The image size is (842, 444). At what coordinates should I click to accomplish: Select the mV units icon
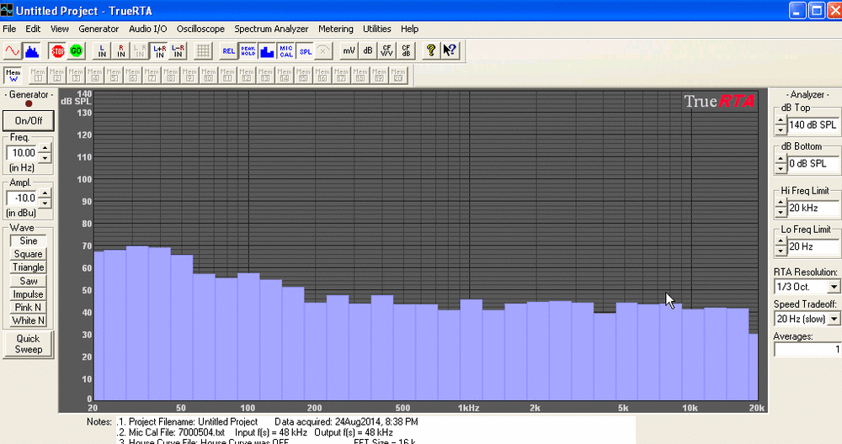click(x=349, y=51)
